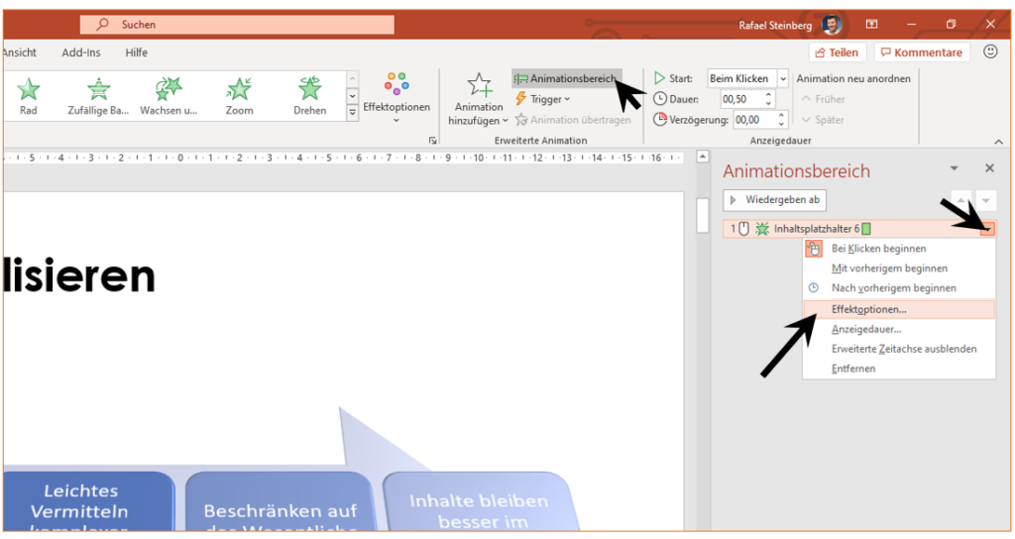Click vertical scrollbar up arrow of slide
The width and height of the screenshot is (1015, 539).
point(703,157)
